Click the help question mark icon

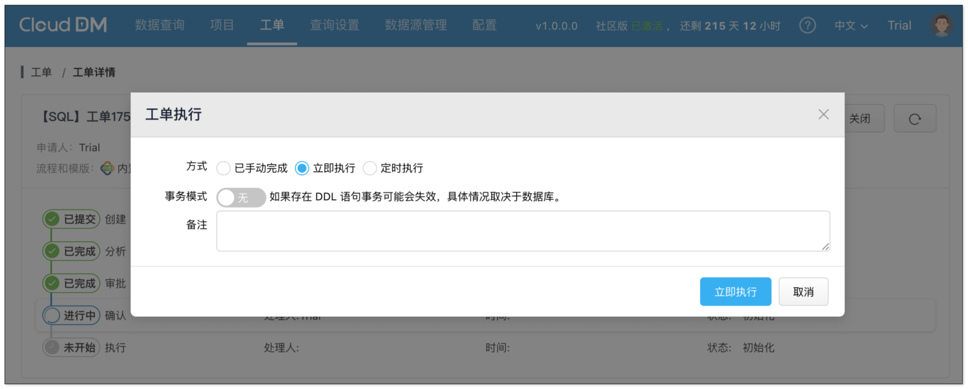click(x=807, y=25)
